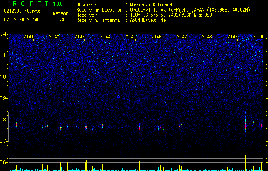Click the 2143 time marker
Screen dimensions: 268x171
(x=80, y=37)
